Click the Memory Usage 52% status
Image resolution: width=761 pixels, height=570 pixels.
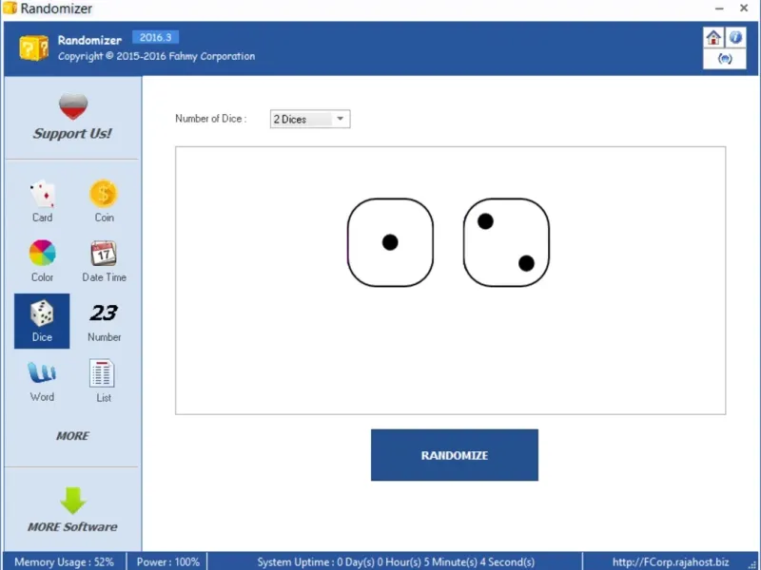tap(64, 561)
